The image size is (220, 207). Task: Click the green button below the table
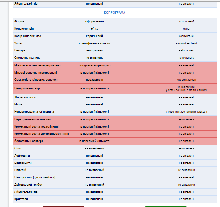point(166,206)
